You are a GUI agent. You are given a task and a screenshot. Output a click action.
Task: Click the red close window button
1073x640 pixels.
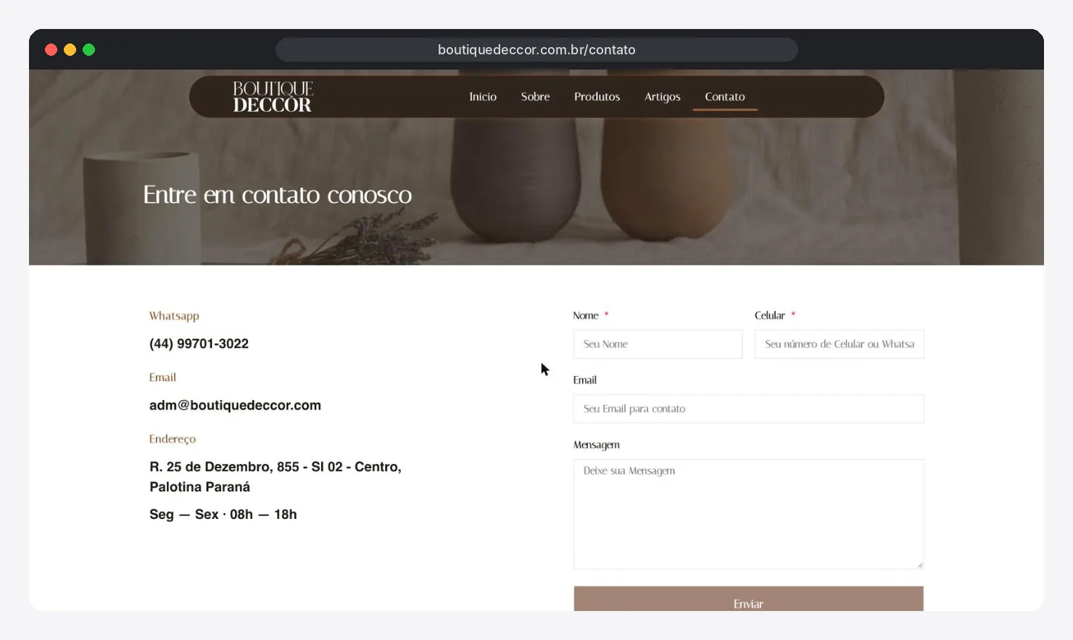[x=51, y=49]
